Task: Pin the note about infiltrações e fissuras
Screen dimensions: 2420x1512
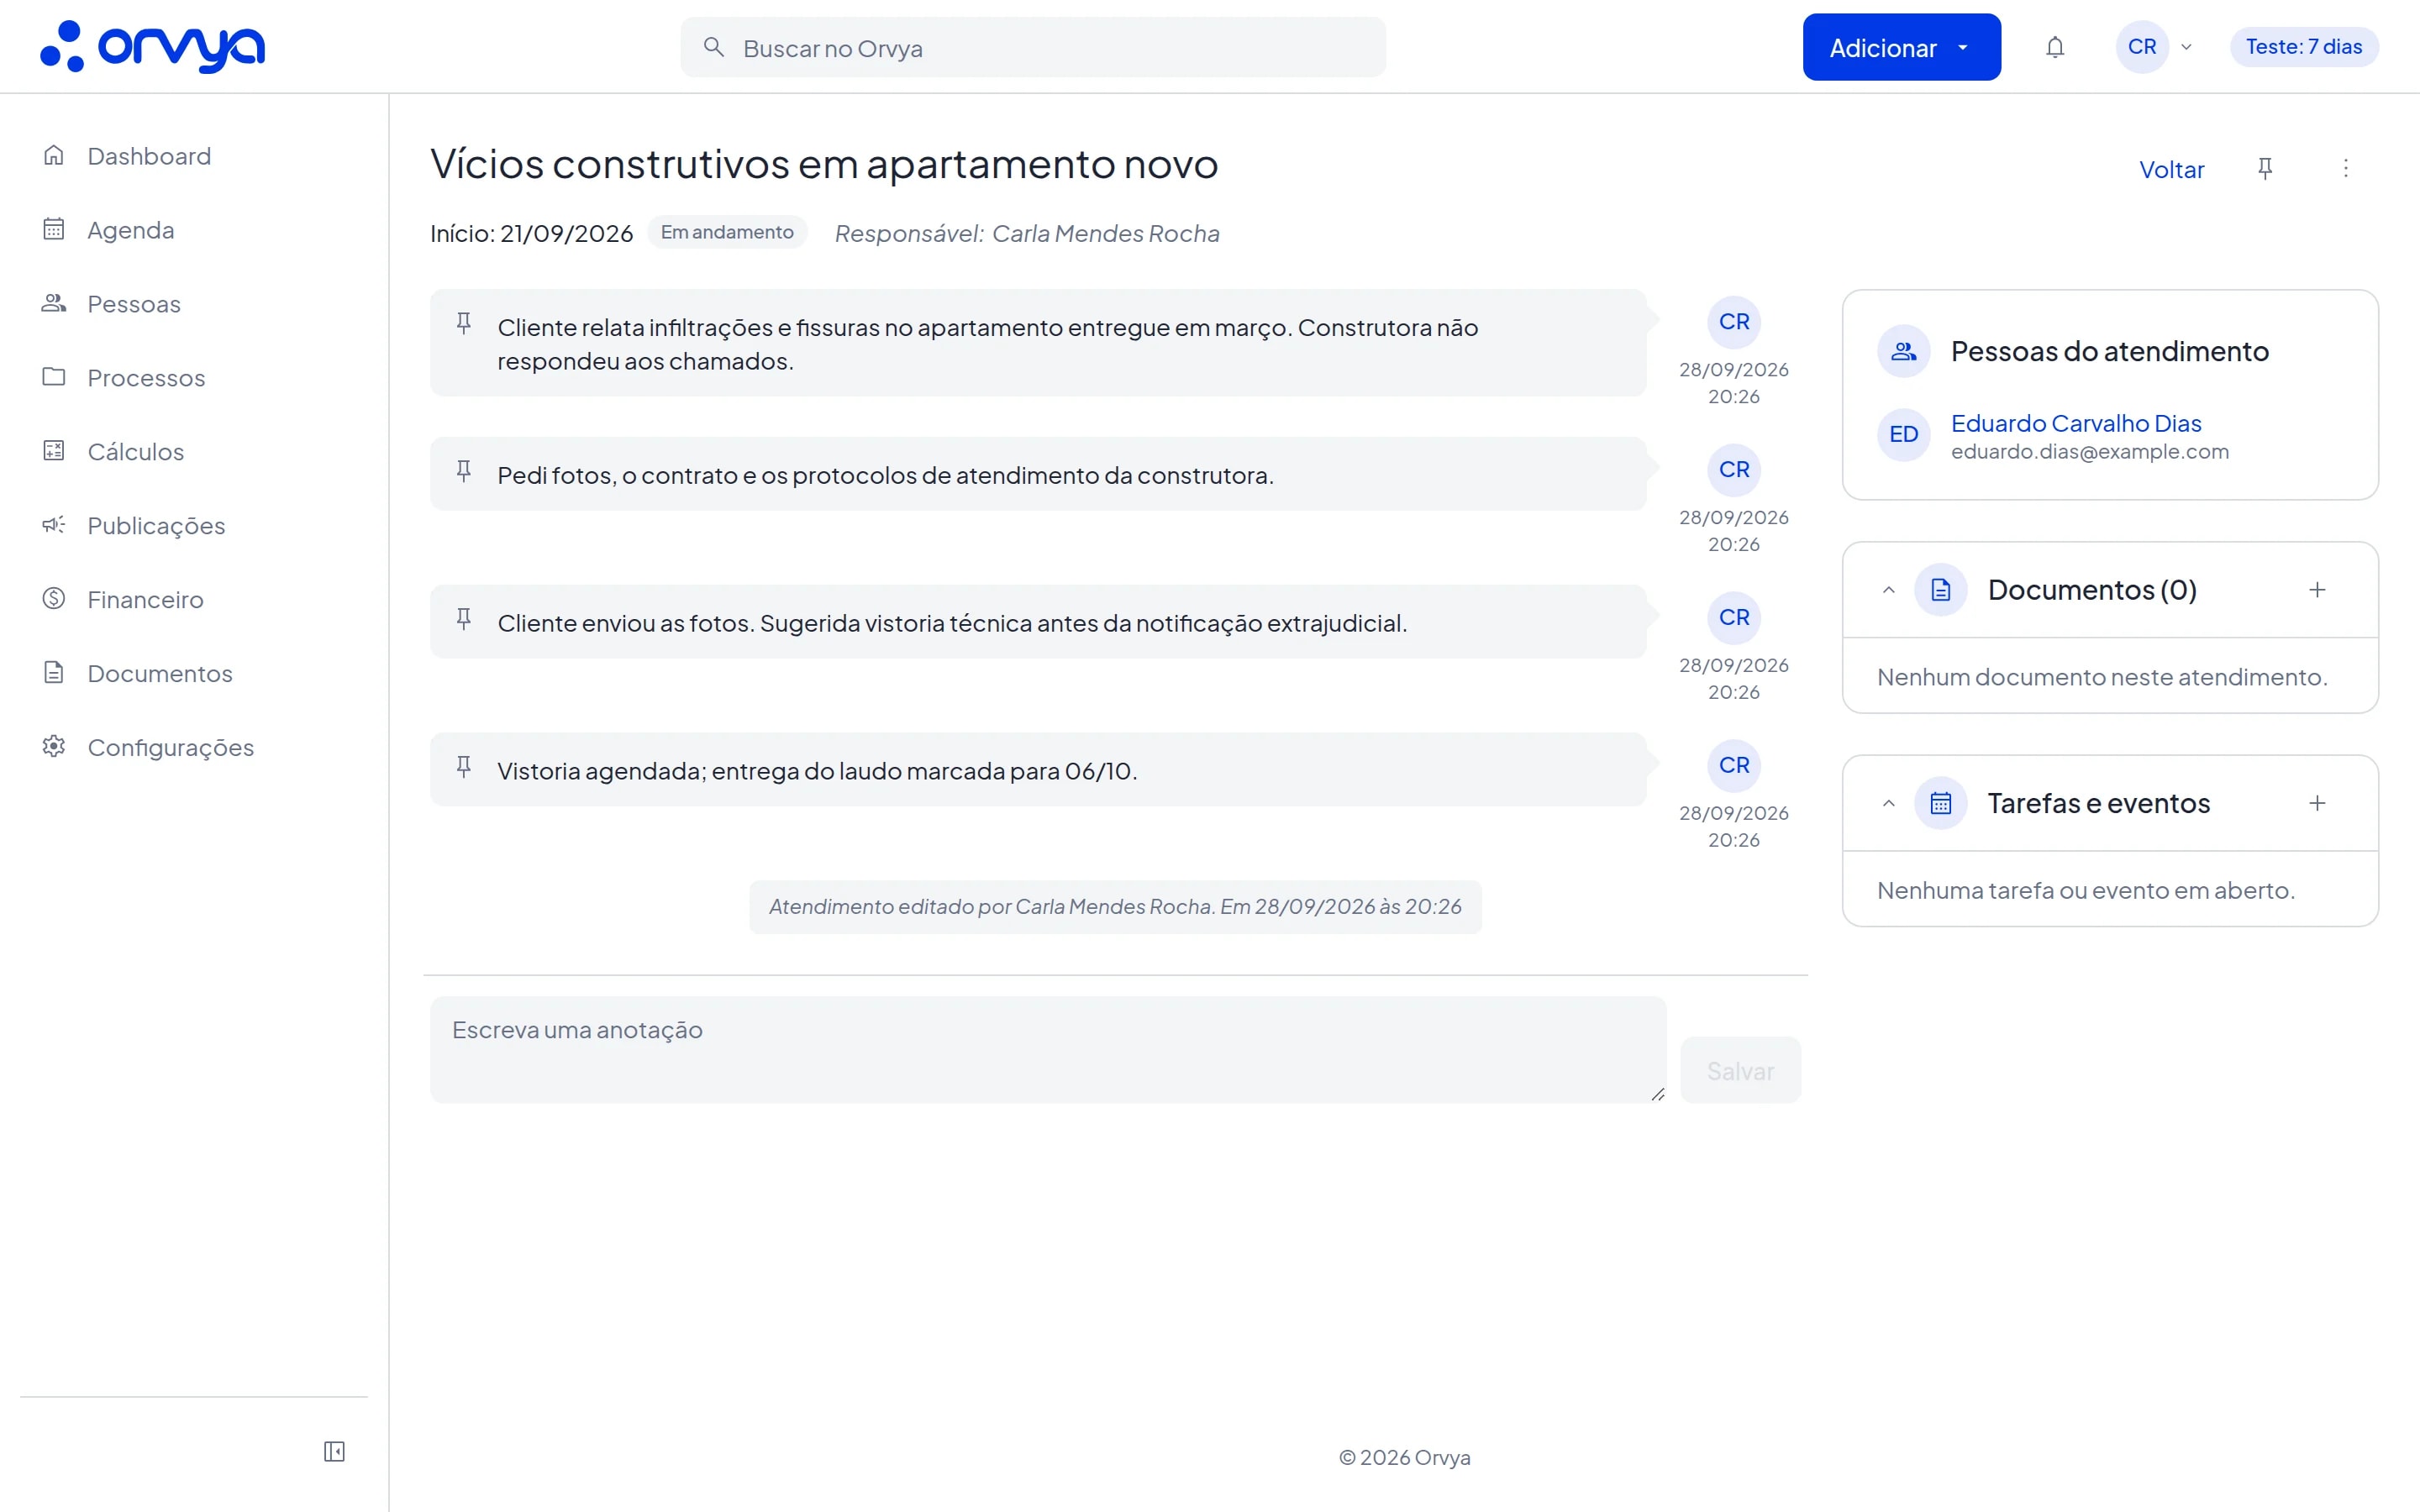Action: tap(464, 322)
